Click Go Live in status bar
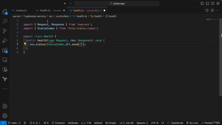222x125 pixels. (x=192, y=123)
